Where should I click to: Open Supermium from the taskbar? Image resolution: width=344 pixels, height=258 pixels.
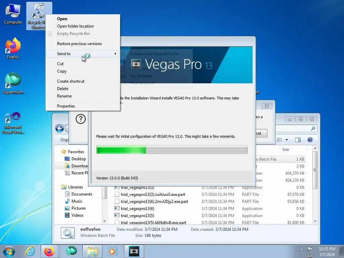[x=71, y=251]
